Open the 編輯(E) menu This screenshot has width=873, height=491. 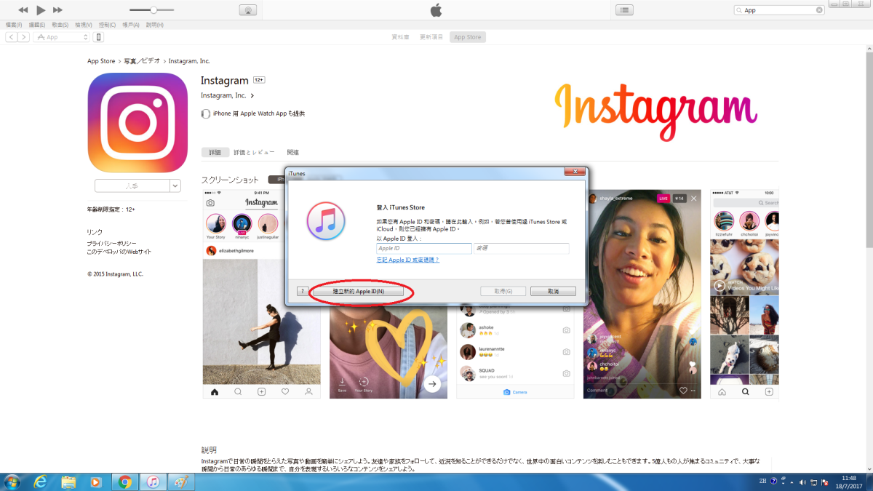coord(37,25)
